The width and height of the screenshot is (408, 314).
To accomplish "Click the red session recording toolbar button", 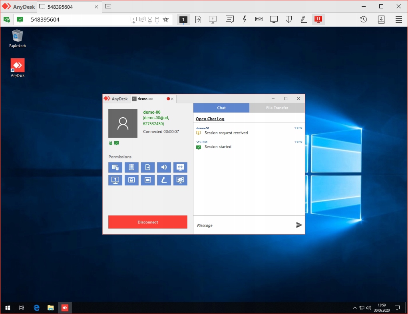I will 318,19.
